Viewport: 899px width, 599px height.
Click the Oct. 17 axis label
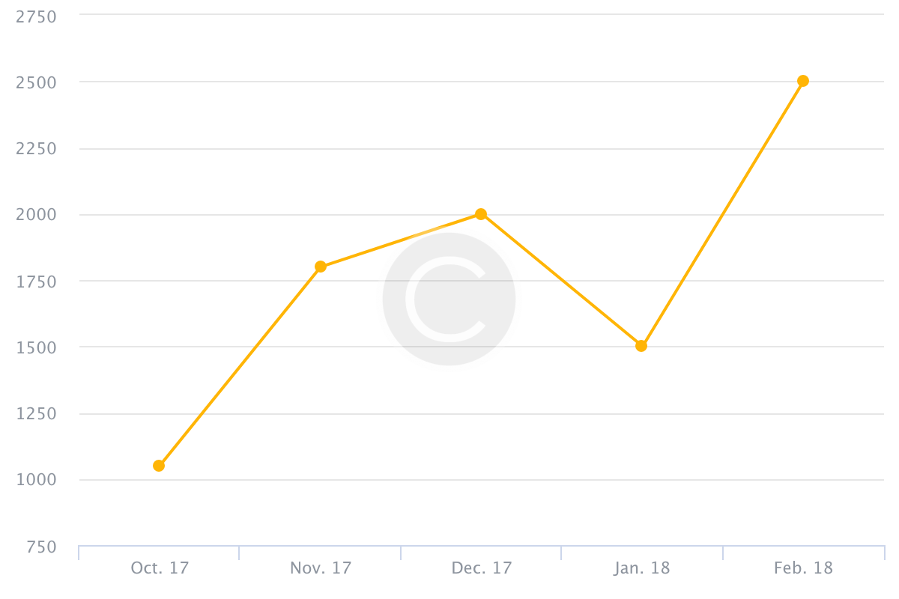pyautogui.click(x=160, y=568)
